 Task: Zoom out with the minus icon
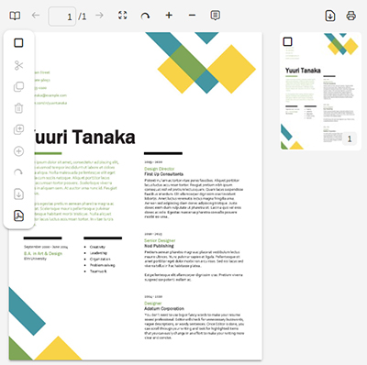(192, 16)
